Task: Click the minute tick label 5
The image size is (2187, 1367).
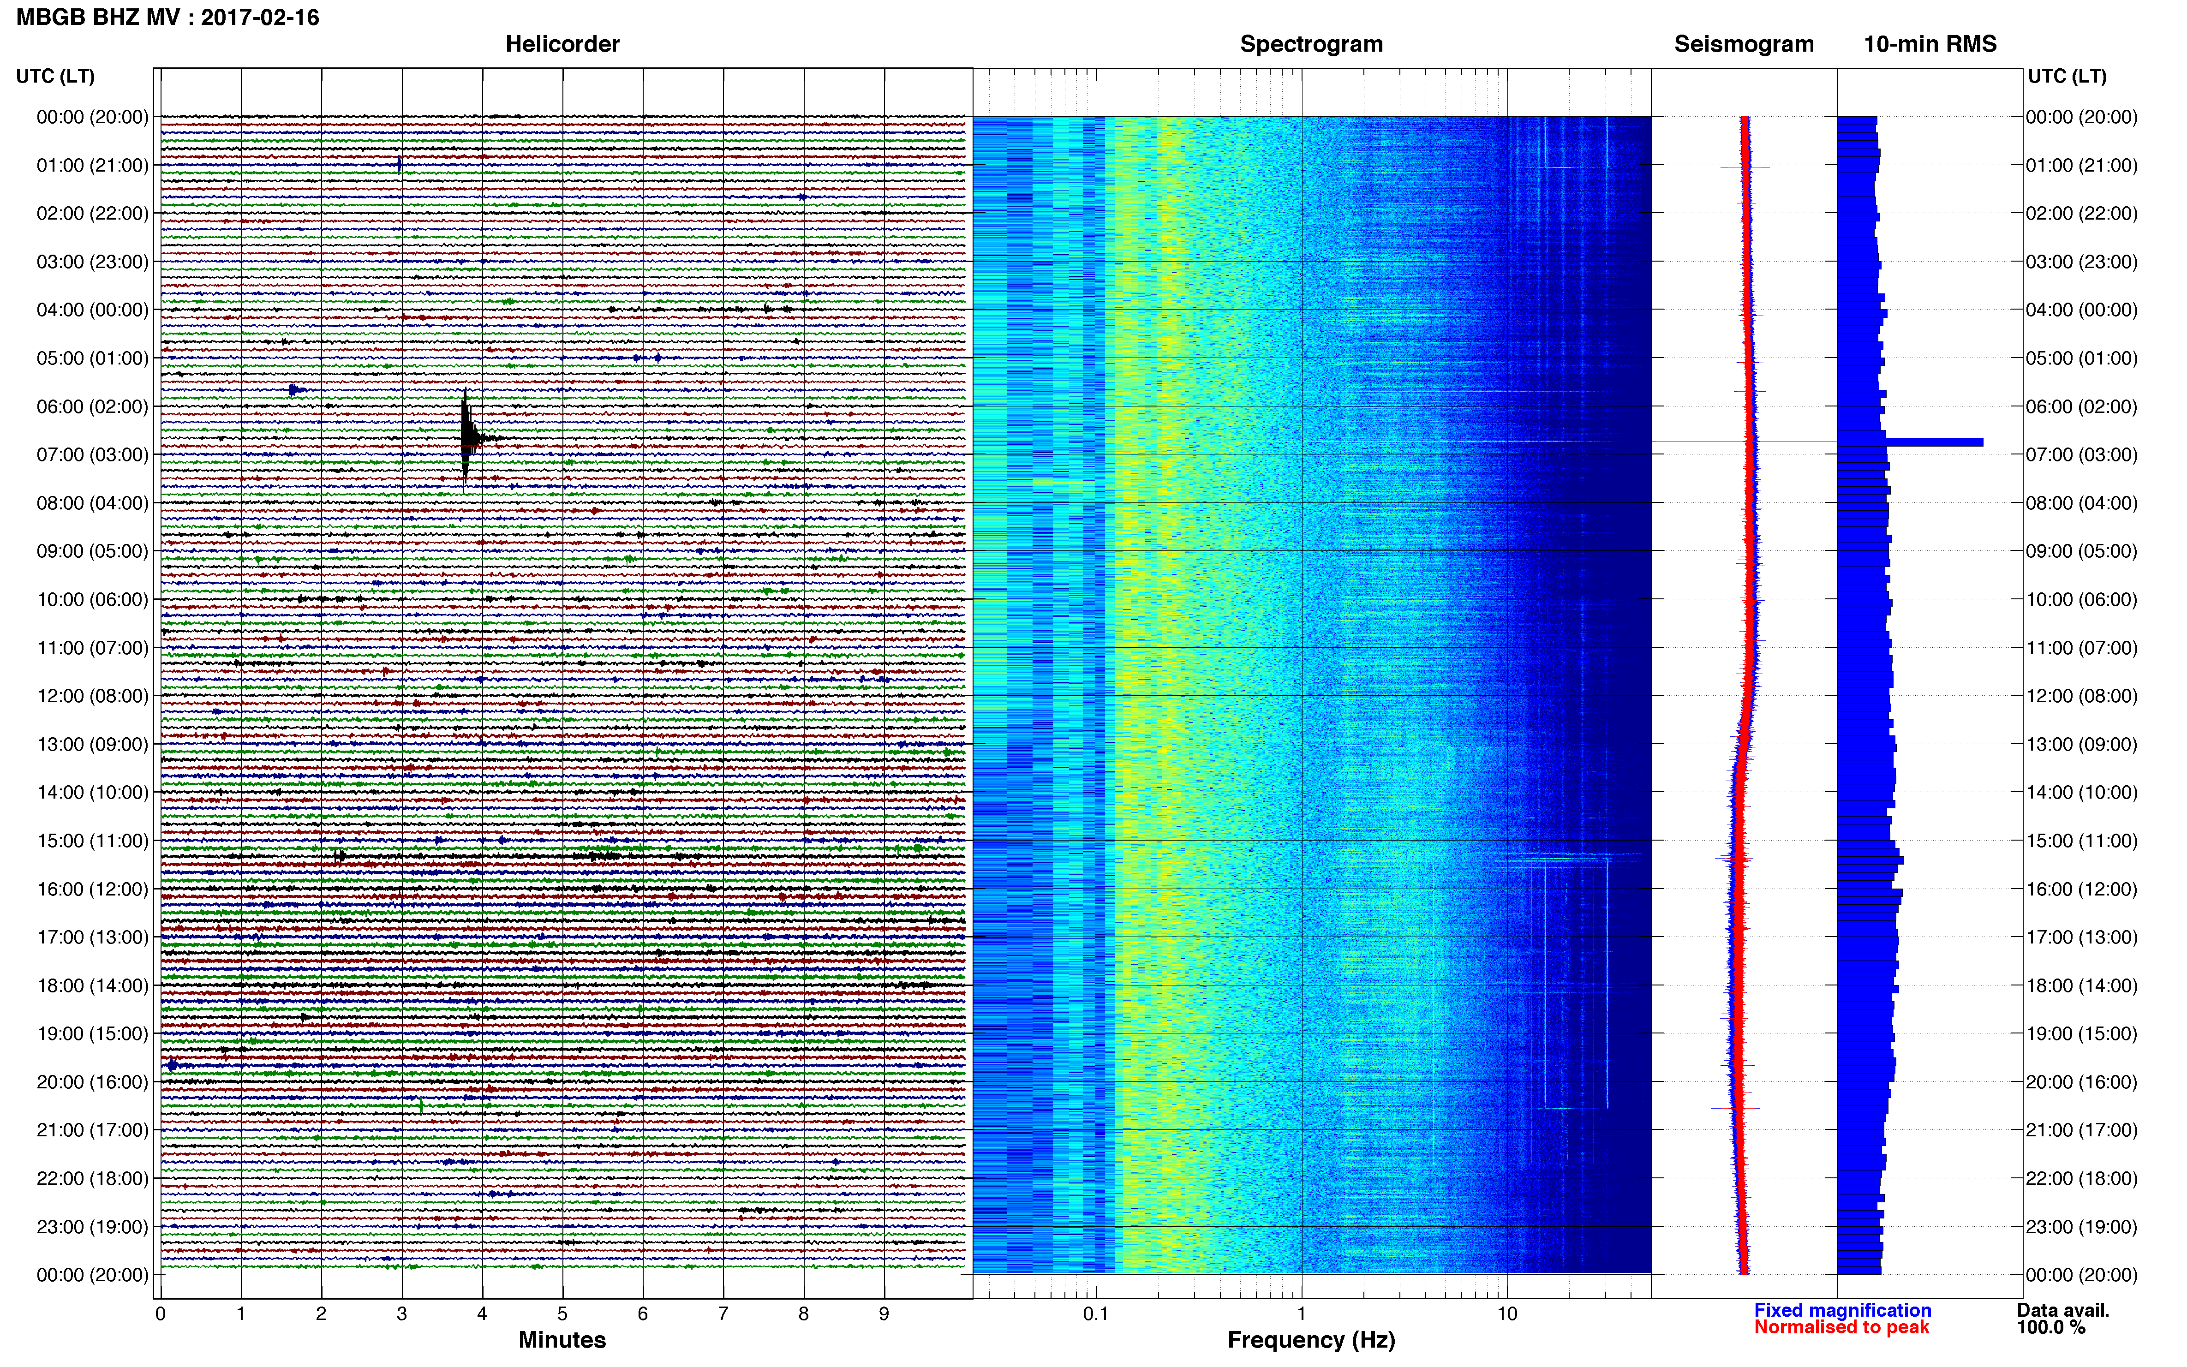Action: (562, 1313)
